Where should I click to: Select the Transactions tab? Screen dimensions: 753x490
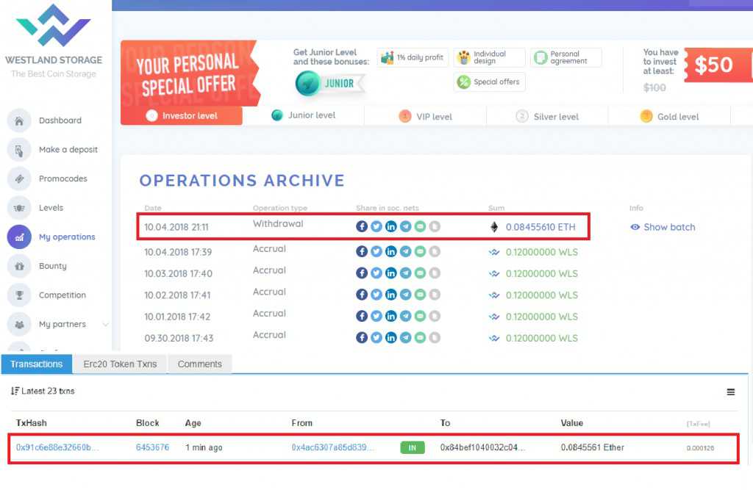tap(37, 364)
